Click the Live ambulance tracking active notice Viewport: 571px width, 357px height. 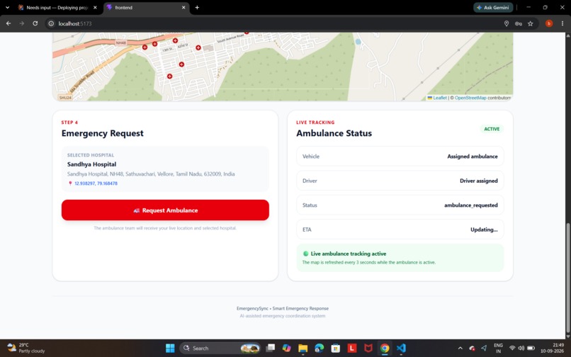point(400,258)
